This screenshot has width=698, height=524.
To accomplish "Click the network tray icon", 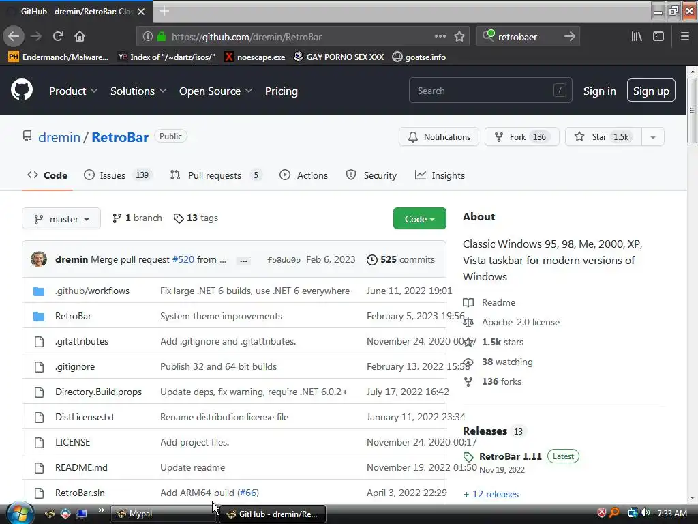I will pyautogui.click(x=633, y=513).
